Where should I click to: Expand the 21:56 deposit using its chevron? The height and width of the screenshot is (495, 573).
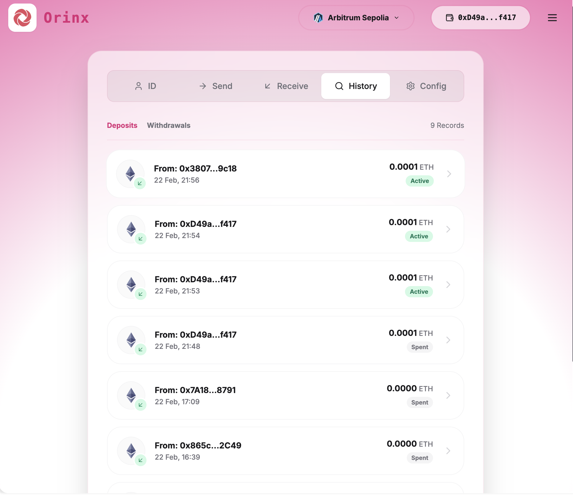coord(449,174)
